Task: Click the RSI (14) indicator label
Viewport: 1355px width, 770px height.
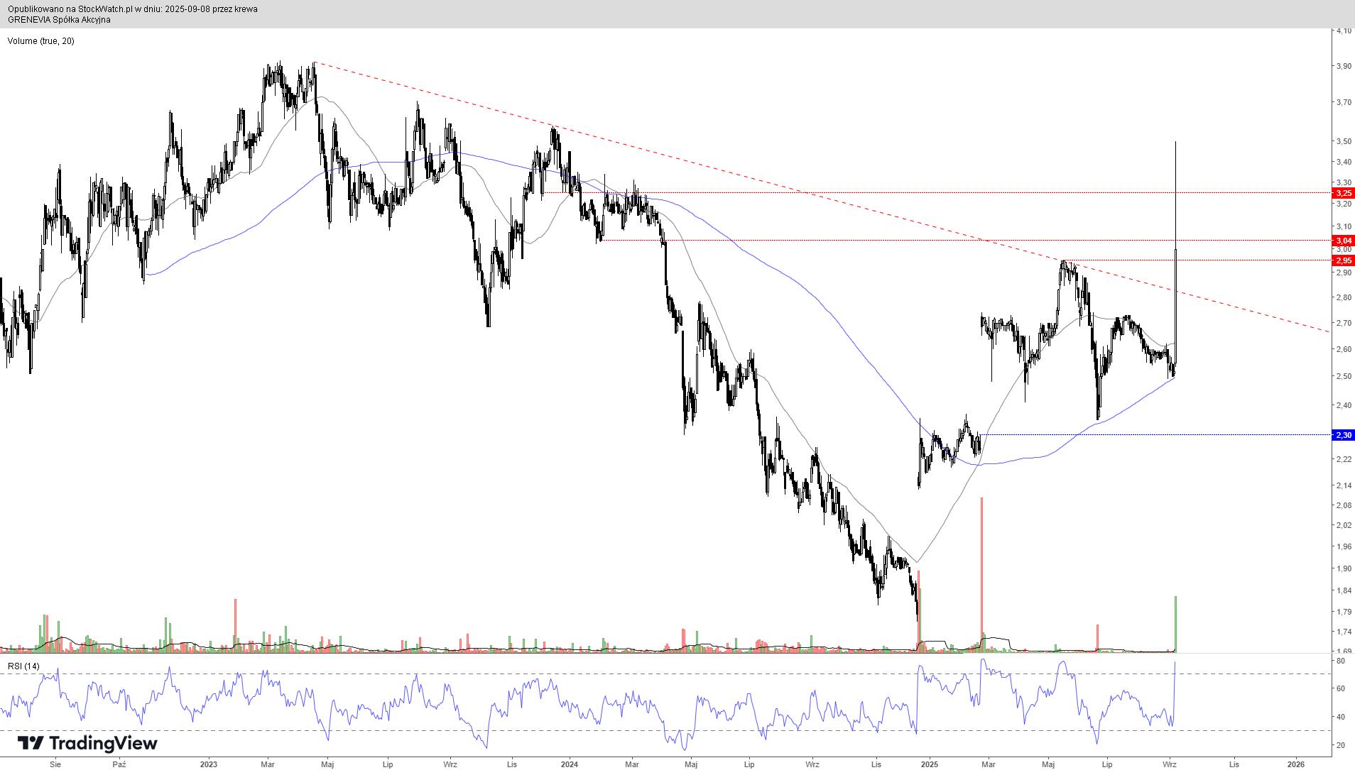Action: (x=23, y=666)
